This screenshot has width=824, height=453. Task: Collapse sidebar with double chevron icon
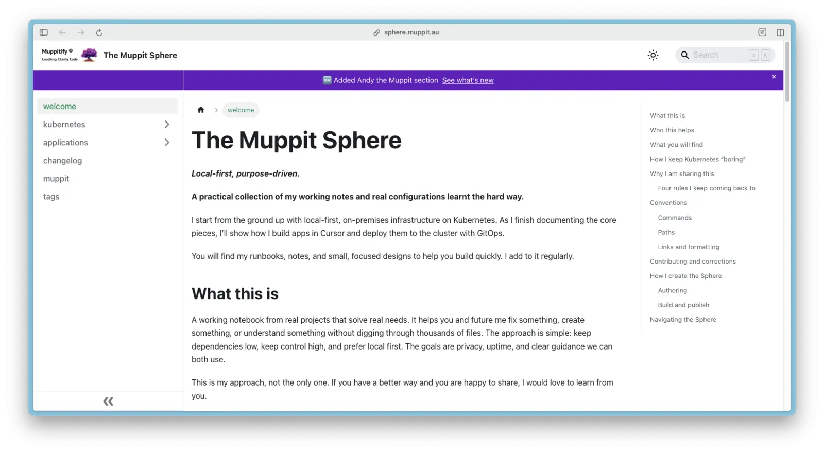[x=108, y=402]
